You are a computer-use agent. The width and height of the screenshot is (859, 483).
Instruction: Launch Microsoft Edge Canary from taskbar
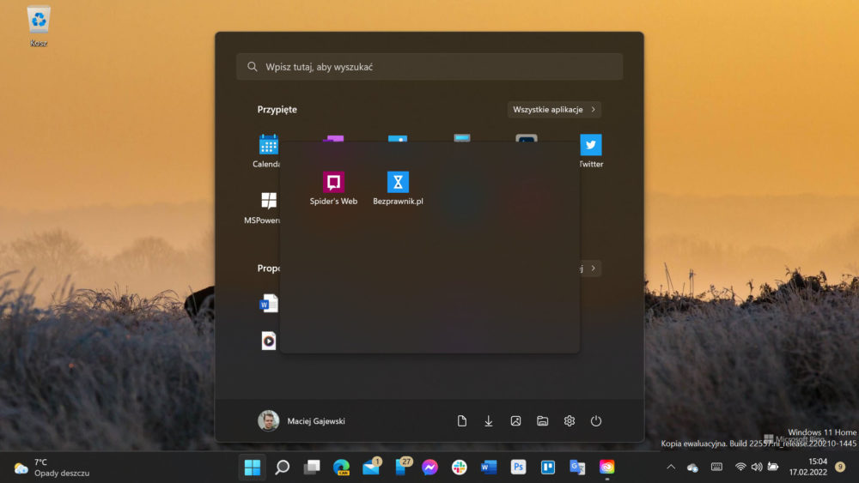(x=341, y=468)
